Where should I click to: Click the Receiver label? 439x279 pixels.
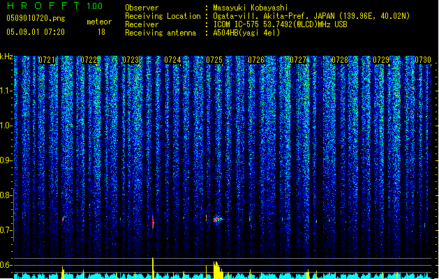[142, 24]
